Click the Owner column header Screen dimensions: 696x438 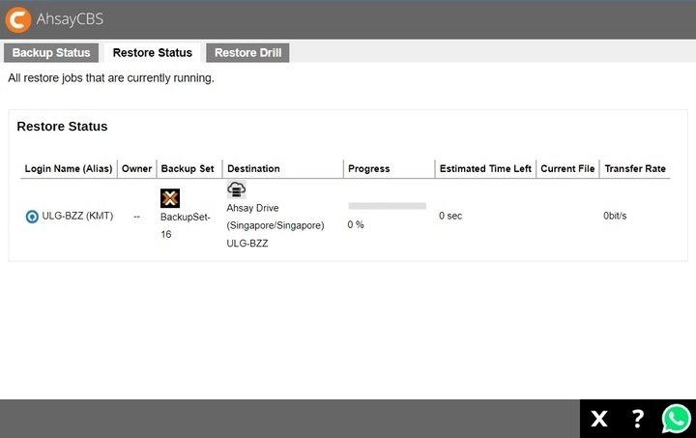[x=136, y=168]
